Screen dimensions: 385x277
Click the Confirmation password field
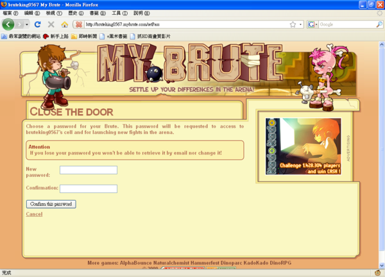point(89,189)
